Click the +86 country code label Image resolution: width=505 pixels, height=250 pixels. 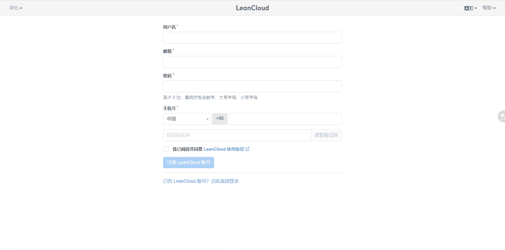pyautogui.click(x=220, y=119)
